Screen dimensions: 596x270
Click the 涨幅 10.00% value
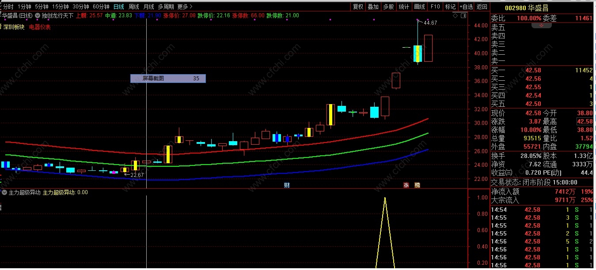(x=531, y=130)
